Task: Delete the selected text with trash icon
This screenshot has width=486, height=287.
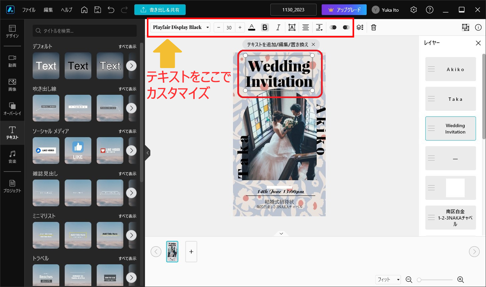Action: pos(374,27)
